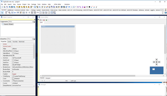Switch to the Common Controls palette tab
This screenshot has width=167, height=96.
pos(20,10)
